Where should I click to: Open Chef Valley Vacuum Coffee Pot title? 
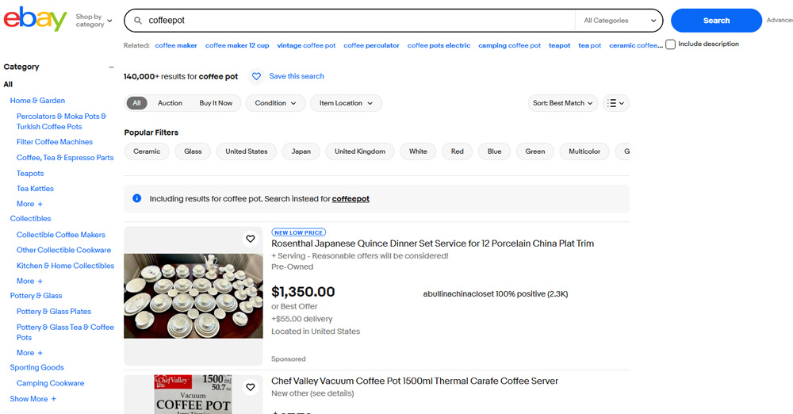click(415, 381)
